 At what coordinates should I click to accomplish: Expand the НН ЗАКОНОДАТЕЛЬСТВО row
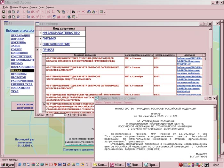pyautogui.click(x=40, y=33)
